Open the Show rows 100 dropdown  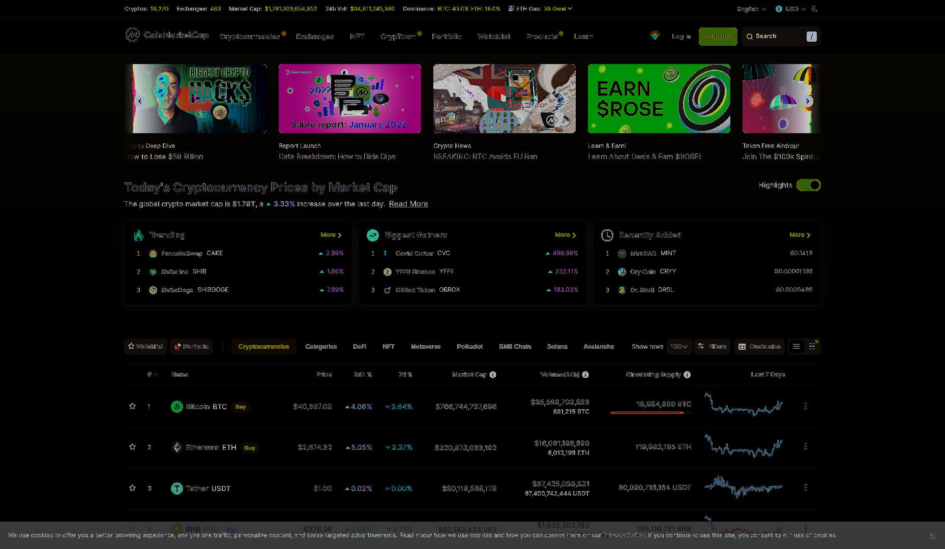[x=679, y=347]
